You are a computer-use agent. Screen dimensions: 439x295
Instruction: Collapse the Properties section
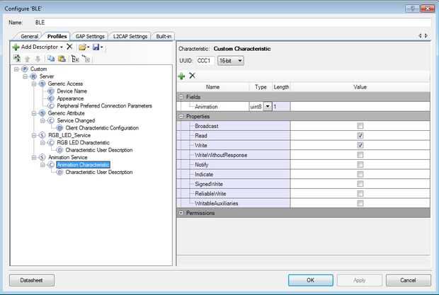tap(181, 116)
